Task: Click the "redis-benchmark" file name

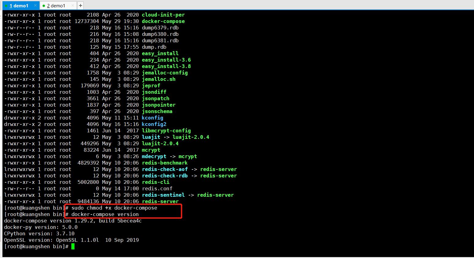Action: click(165, 163)
